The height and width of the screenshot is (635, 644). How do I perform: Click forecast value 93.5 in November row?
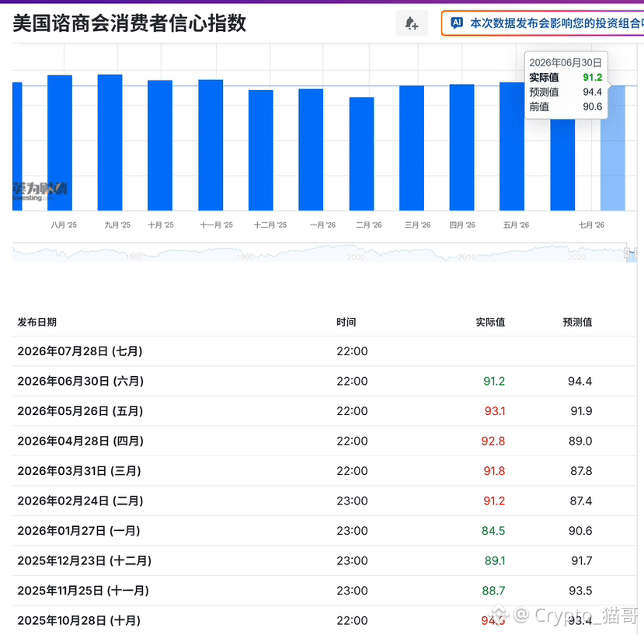580,591
